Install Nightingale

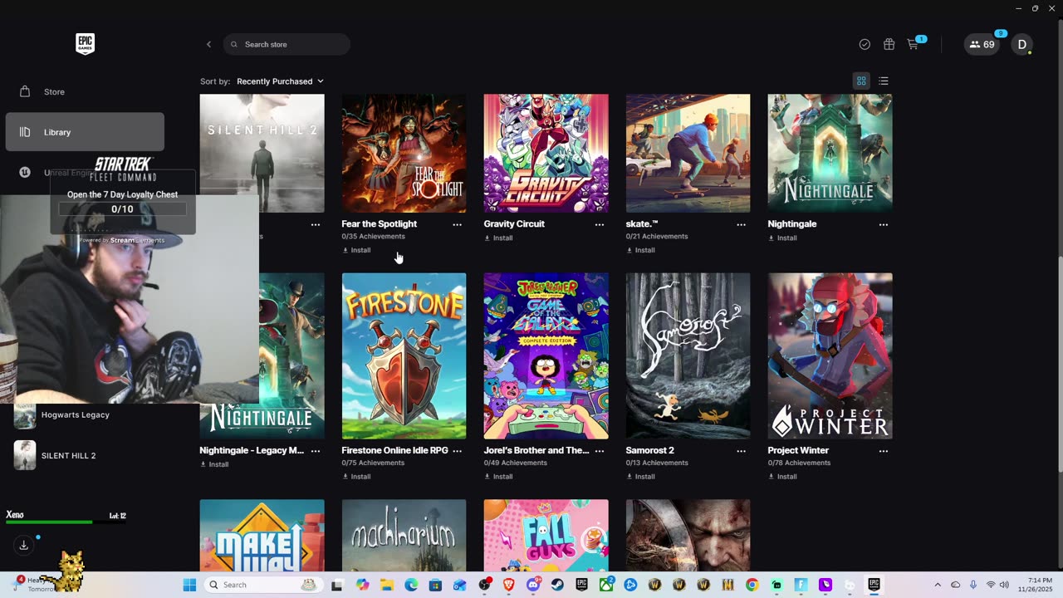(782, 238)
